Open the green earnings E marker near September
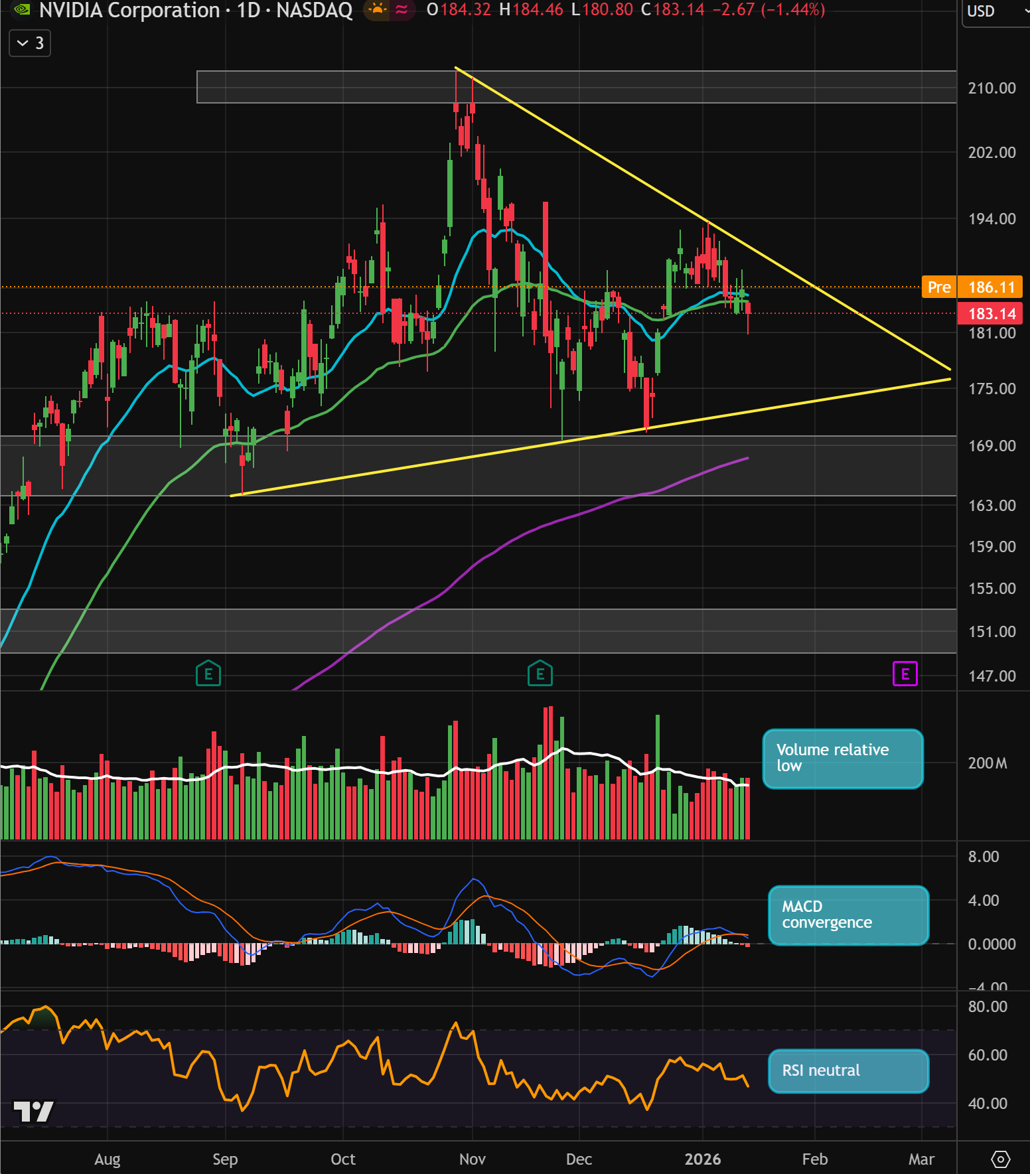This screenshot has height=1174, width=1030. (208, 674)
